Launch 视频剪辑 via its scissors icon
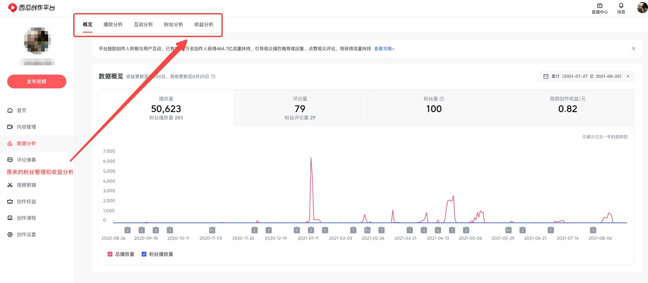Screen dimensions: 648x283 point(10,185)
